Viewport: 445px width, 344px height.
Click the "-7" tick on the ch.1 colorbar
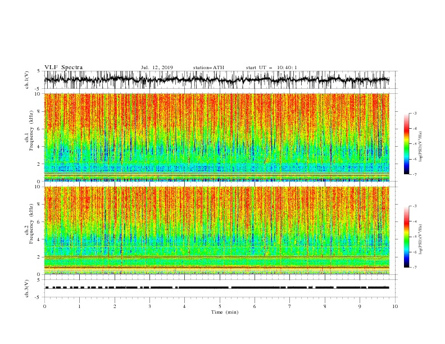pyautogui.click(x=414, y=174)
